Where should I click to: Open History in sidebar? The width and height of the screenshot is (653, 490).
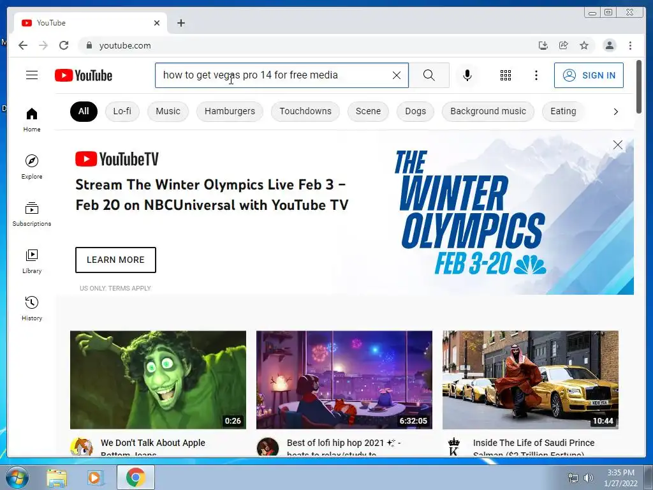32,308
